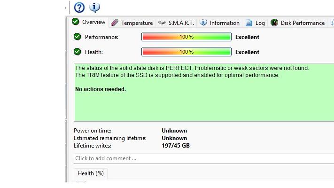The image size is (334, 188).
Task: Open the blue question mark help icon
Action: tap(79, 8)
